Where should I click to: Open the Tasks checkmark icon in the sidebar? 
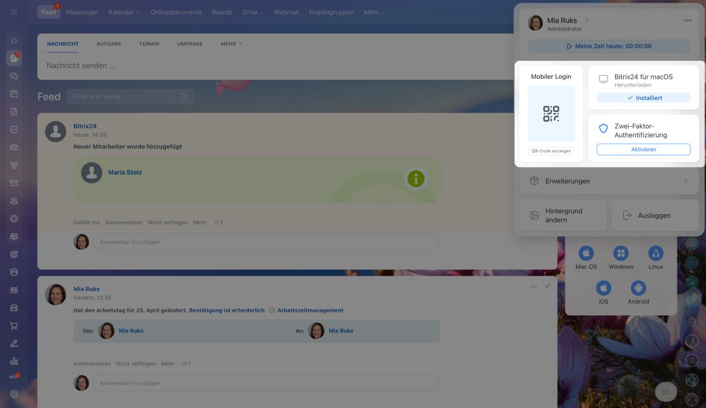point(14,130)
